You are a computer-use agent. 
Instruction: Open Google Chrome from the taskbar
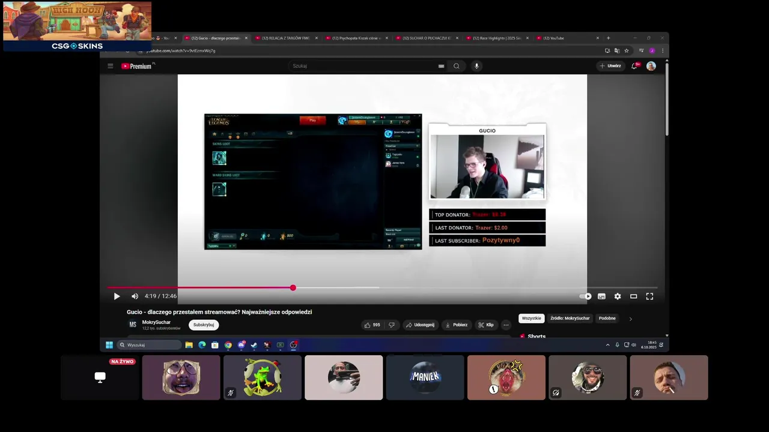click(x=228, y=345)
